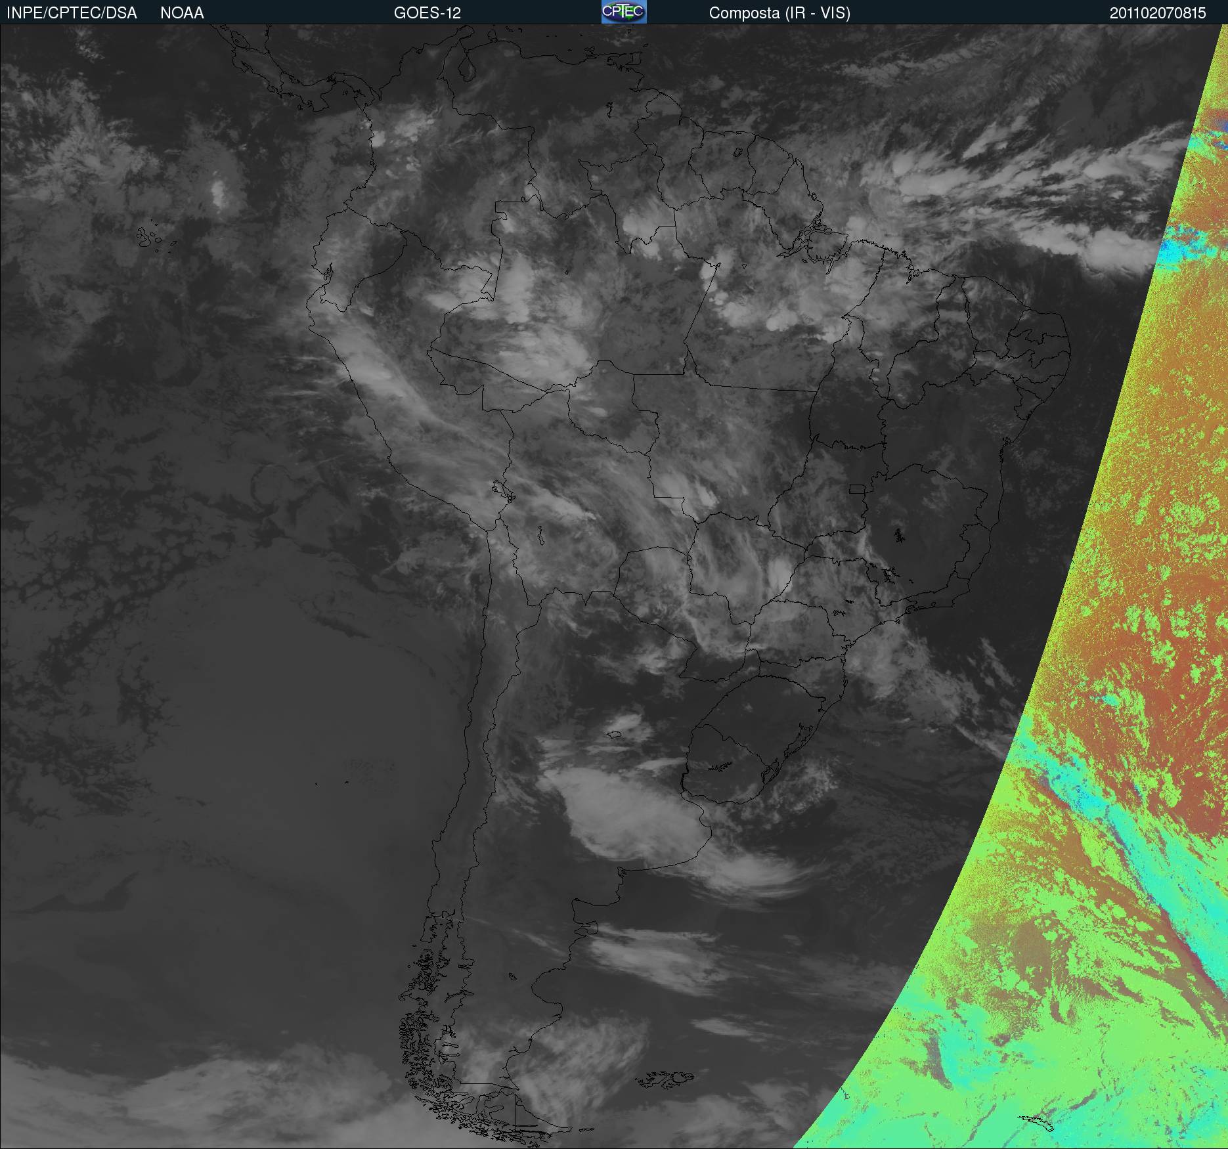Select the GOES-12 satellite label

point(427,13)
